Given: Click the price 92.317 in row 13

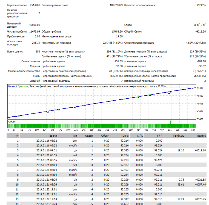Looking at the screenshot, I should [125, 199].
